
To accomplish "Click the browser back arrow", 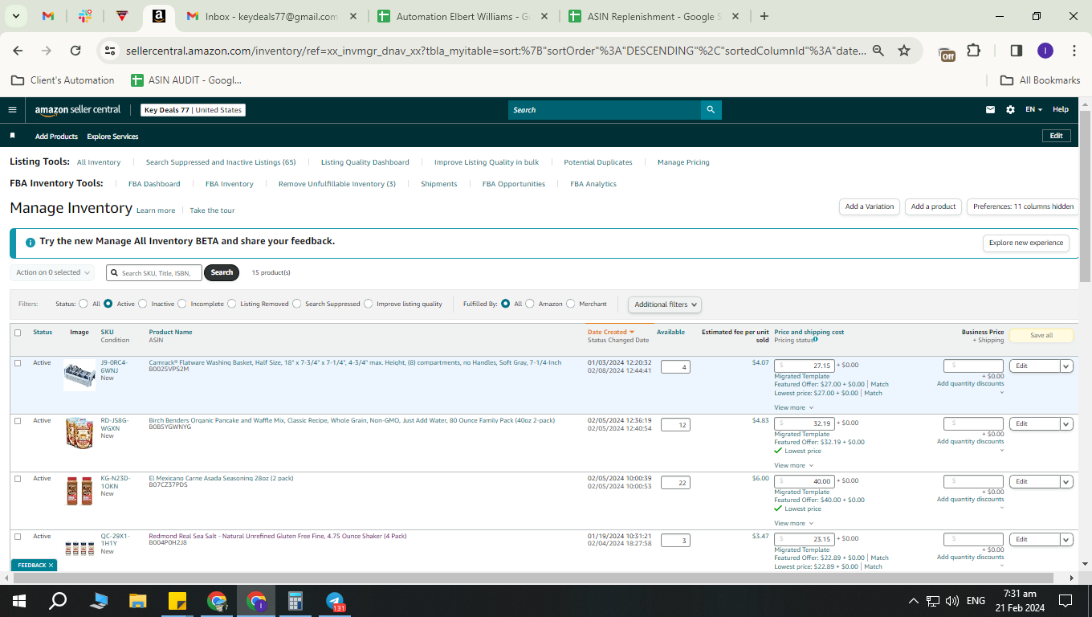I will [18, 51].
